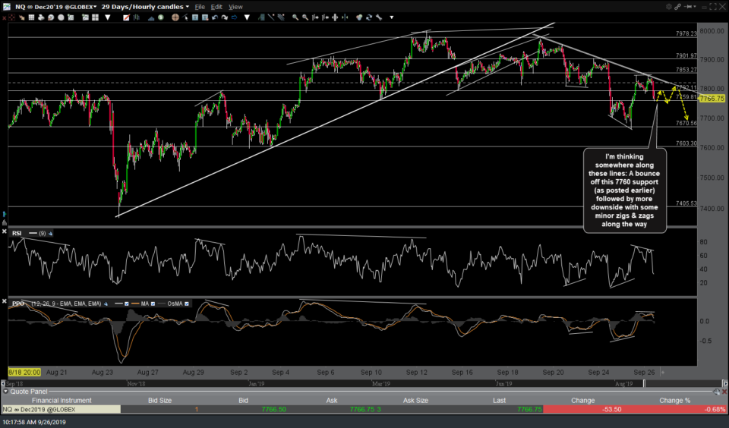Collapse the Quote Panel section
Screen dimensions: 729x428
[x=5, y=392]
